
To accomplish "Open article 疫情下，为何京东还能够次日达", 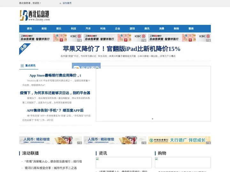I will 55,93.
